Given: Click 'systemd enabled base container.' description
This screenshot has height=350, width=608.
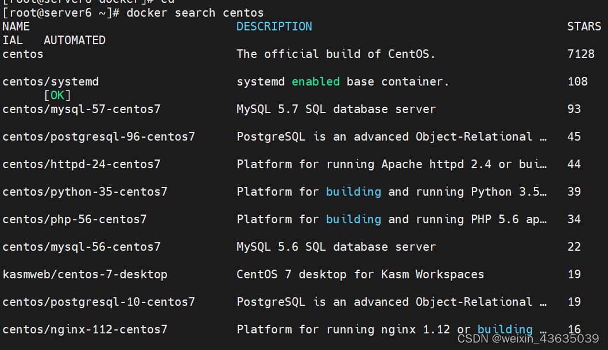Looking at the screenshot, I should pyautogui.click(x=343, y=81).
